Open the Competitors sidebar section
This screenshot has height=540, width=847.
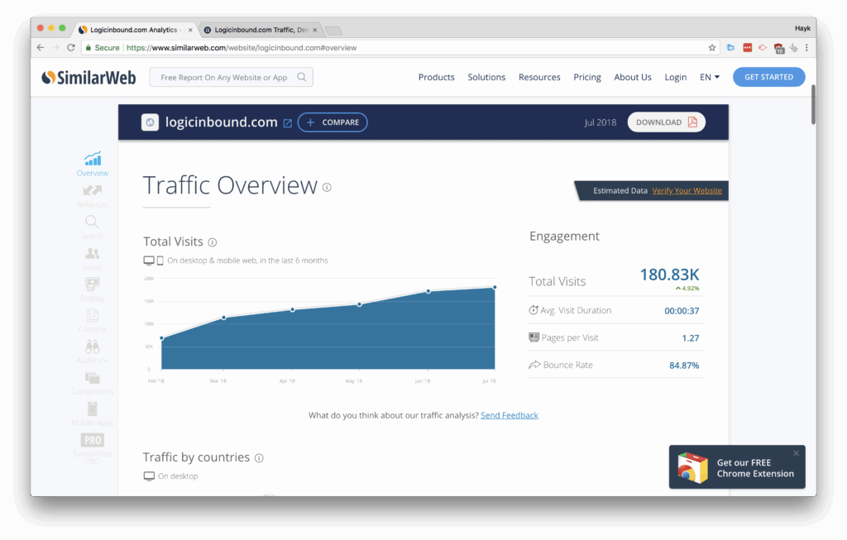click(x=93, y=384)
